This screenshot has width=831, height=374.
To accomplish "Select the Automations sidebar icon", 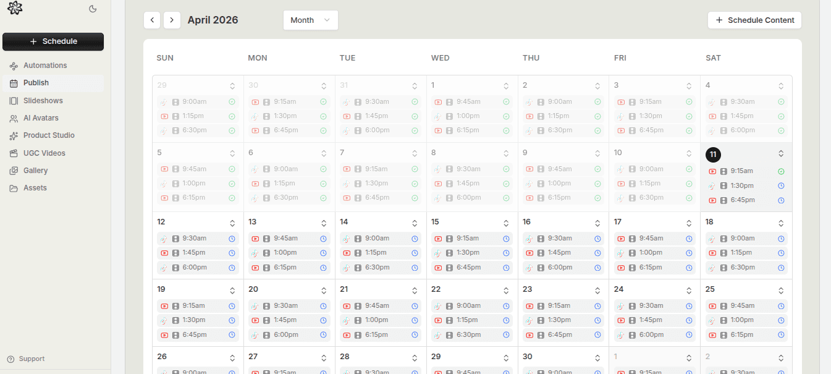I will click(14, 66).
